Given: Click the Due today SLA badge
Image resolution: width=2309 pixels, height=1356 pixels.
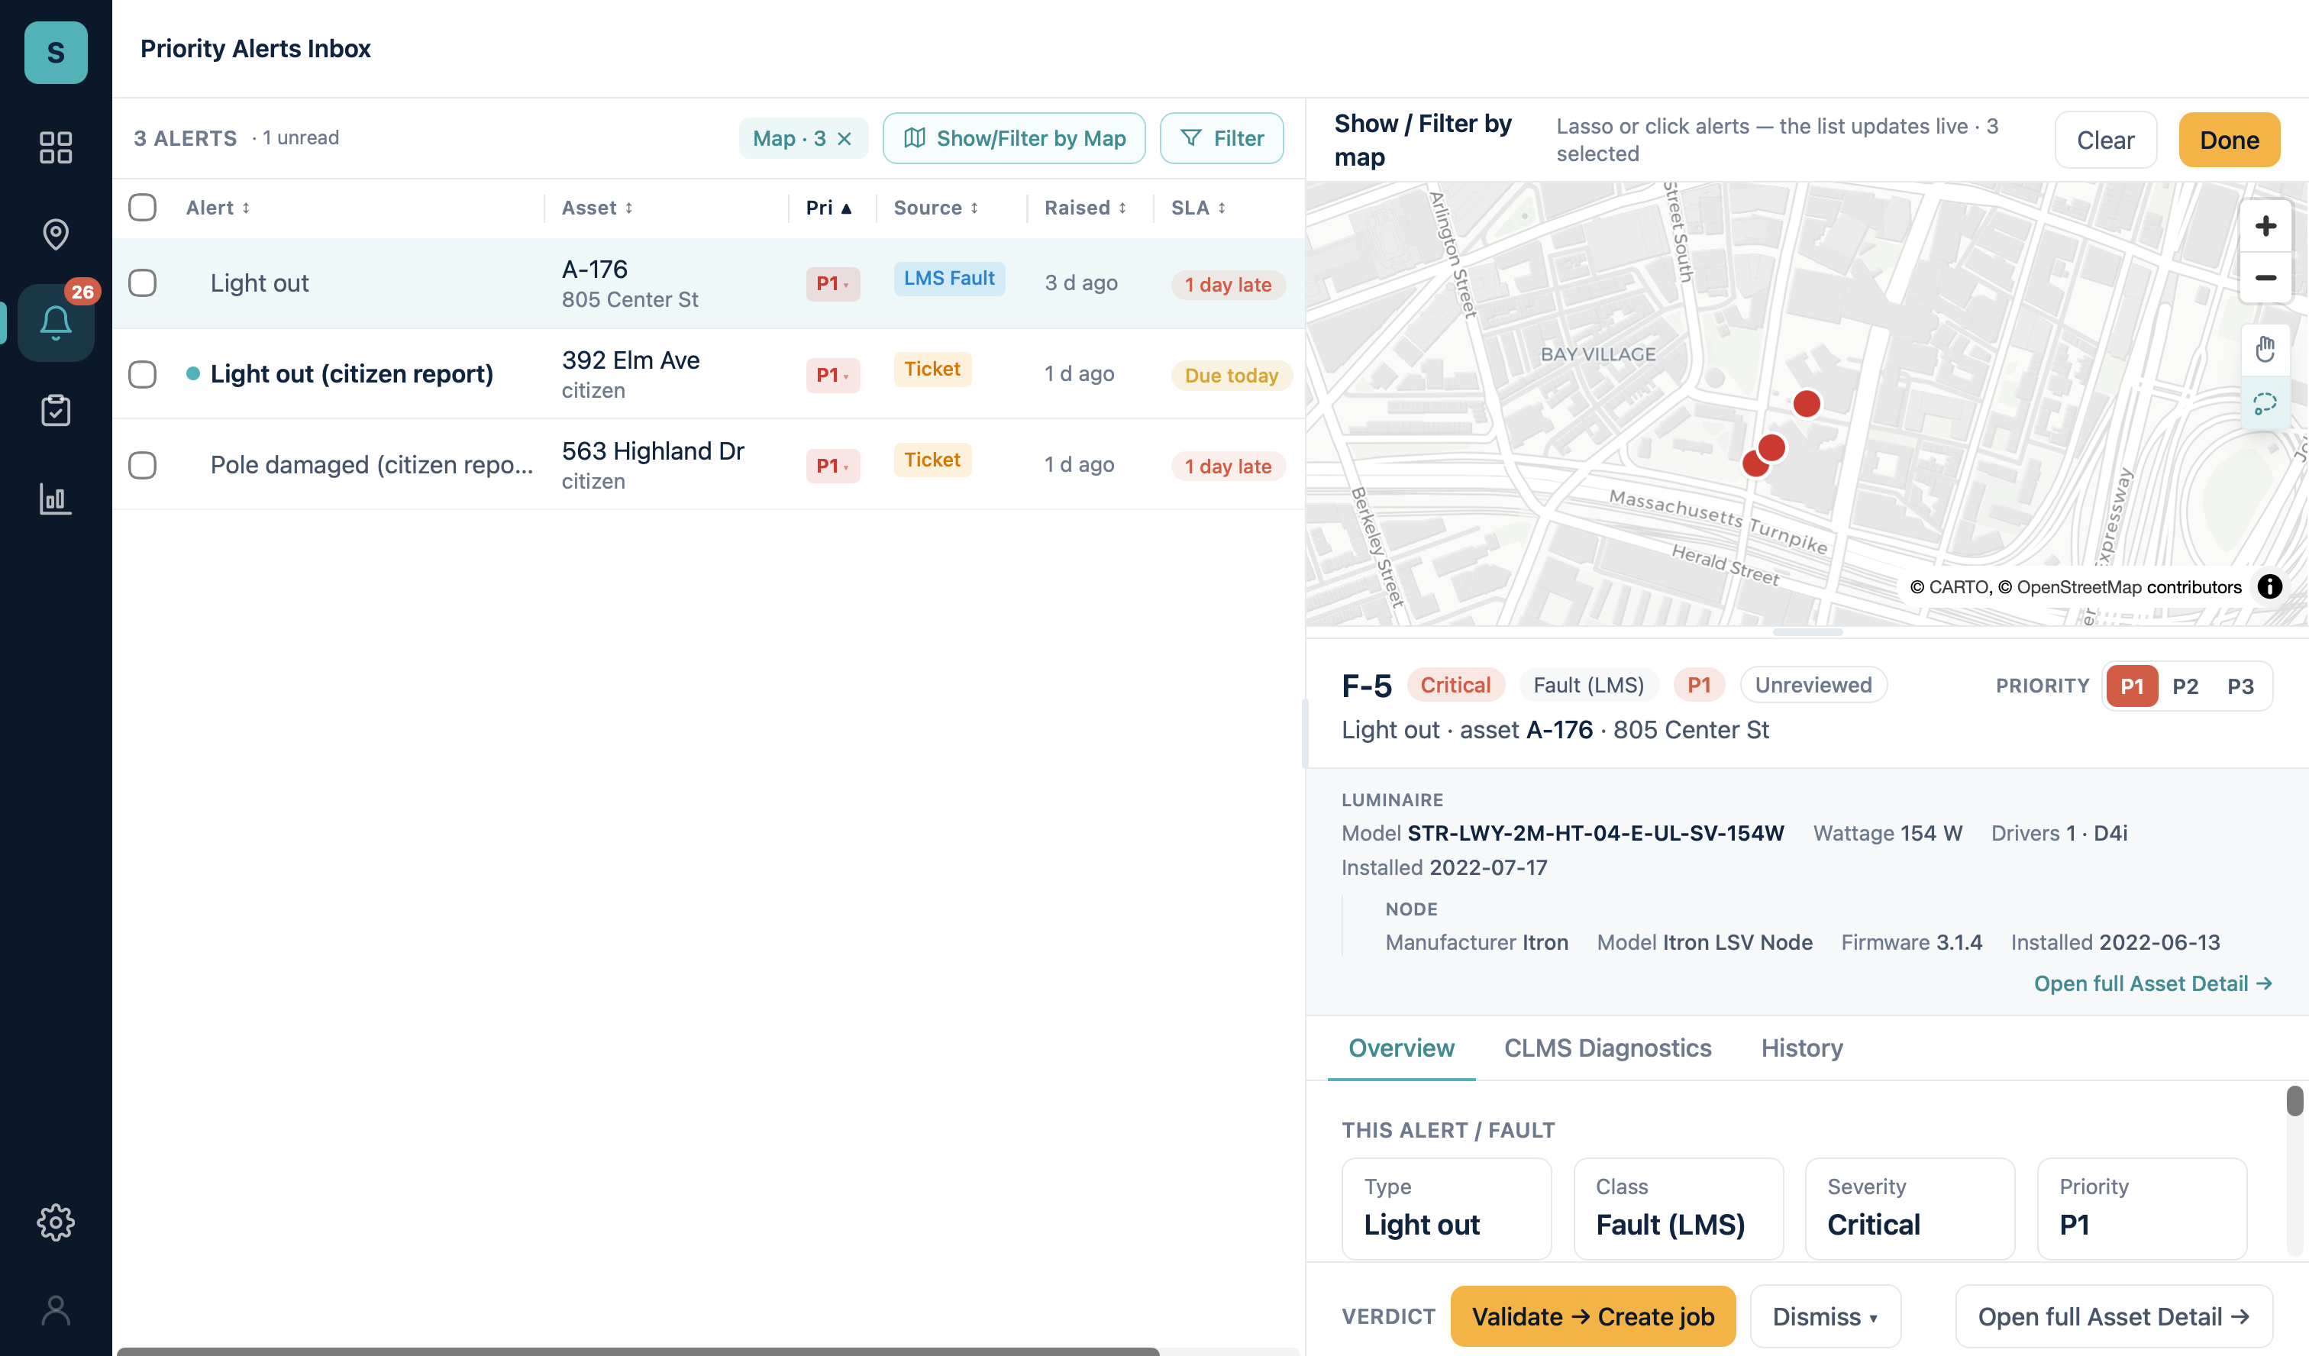Looking at the screenshot, I should point(1231,376).
